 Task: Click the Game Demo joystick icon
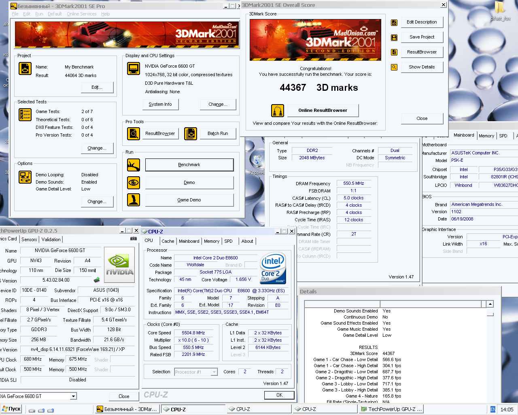click(x=134, y=200)
